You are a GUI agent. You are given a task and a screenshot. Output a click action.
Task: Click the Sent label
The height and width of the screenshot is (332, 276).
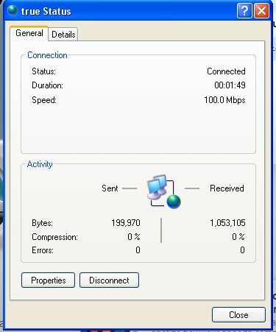point(110,188)
